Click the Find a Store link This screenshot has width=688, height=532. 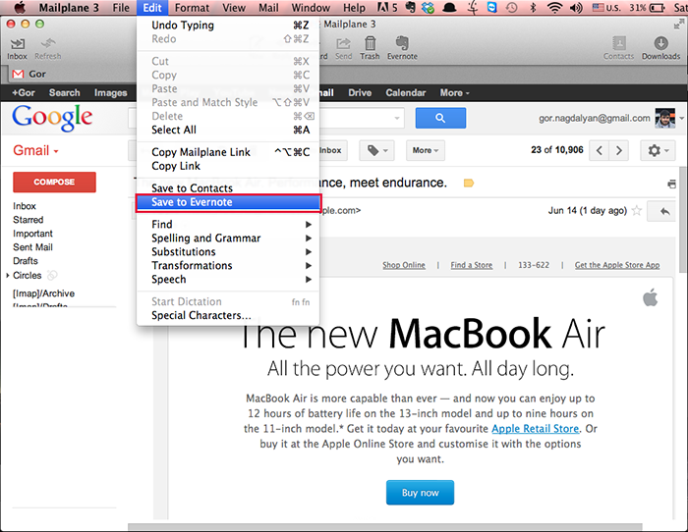click(471, 265)
